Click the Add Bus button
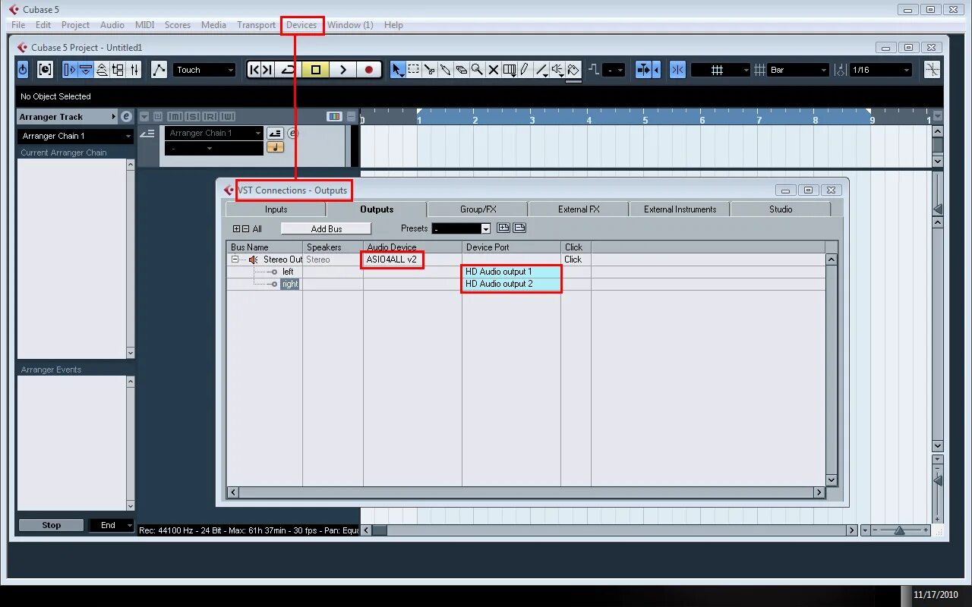This screenshot has width=972, height=607. pos(327,228)
